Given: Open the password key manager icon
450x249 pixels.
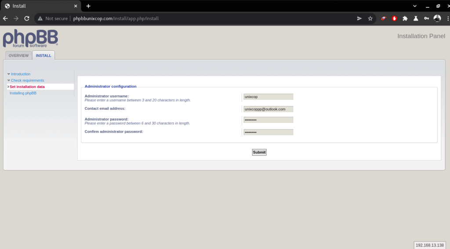Looking at the screenshot, I should pyautogui.click(x=426, y=18).
